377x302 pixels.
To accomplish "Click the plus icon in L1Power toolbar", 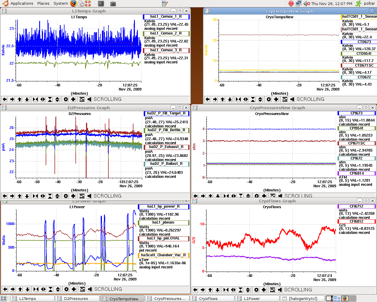I will [74, 289].
